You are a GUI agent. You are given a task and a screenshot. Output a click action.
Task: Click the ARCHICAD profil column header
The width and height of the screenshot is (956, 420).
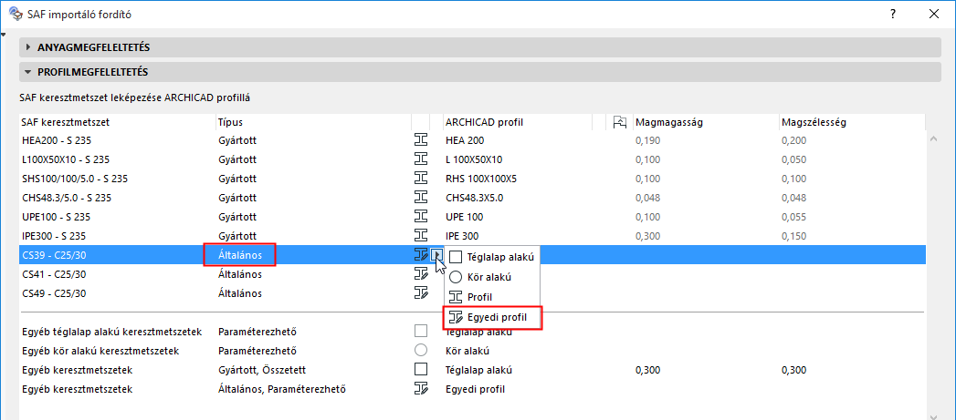(x=518, y=122)
